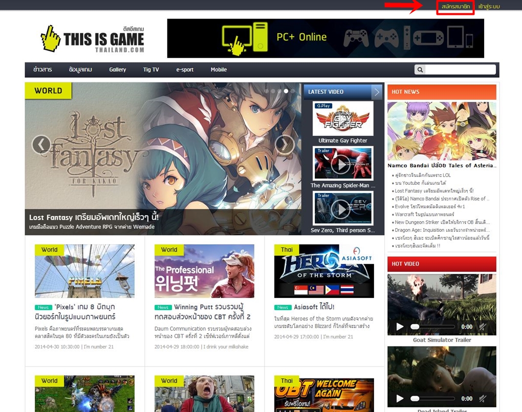This screenshot has width=522, height=412.
Task: Click the active white carousel dot
Action: [x=286, y=91]
